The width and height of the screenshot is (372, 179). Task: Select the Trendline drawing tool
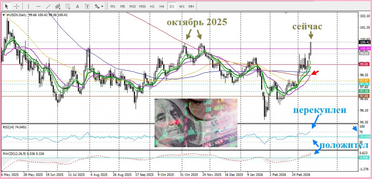(x=48, y=7)
